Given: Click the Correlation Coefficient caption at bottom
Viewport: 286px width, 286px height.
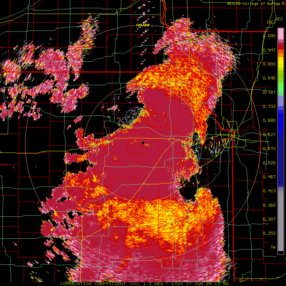Looking at the screenshot, I should click(144, 284).
